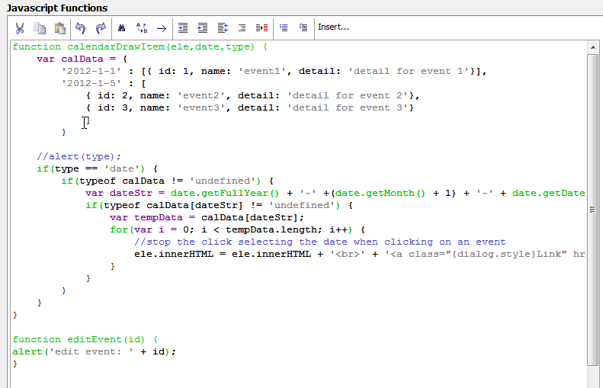Click on the '2012-1-1' date key
This screenshot has height=388, width=603.
[x=91, y=71]
